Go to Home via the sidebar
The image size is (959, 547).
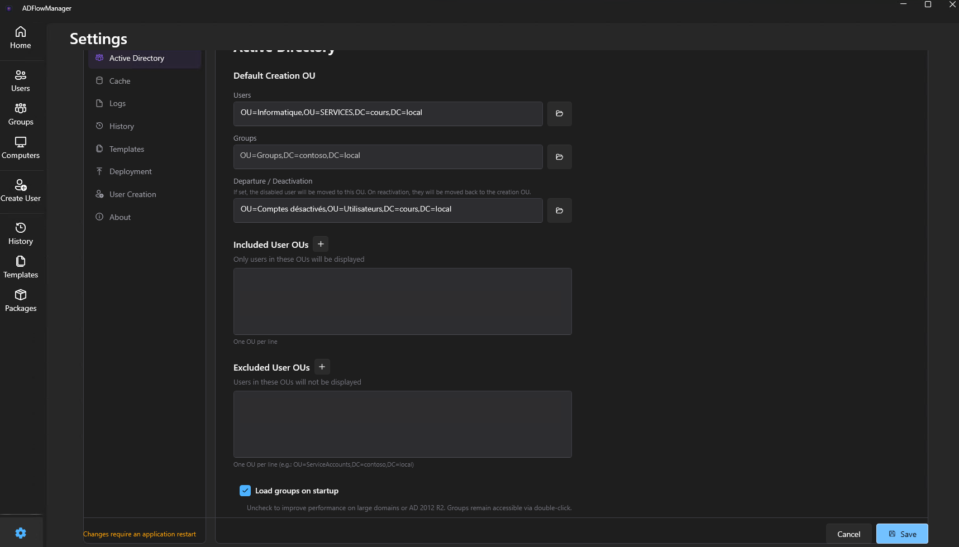[21, 37]
